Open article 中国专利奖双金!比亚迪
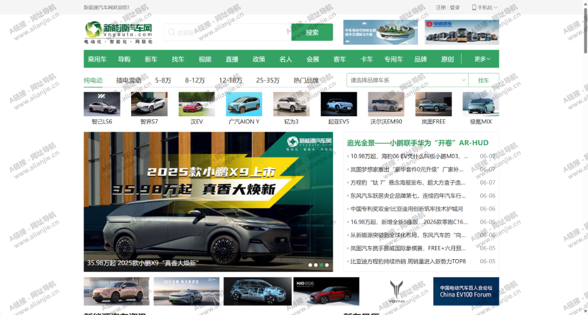 coord(407,209)
